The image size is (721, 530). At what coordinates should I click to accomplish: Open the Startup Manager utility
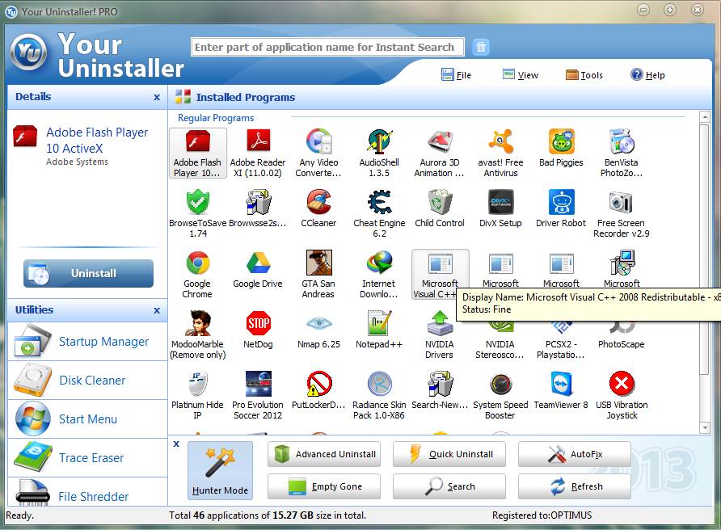point(87,342)
